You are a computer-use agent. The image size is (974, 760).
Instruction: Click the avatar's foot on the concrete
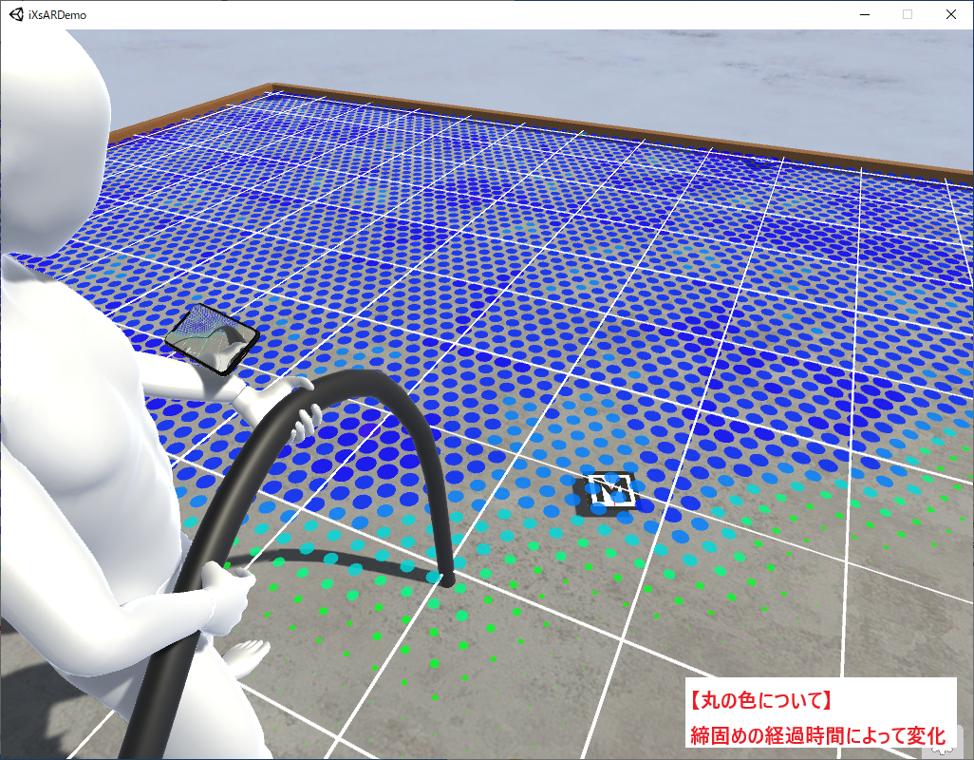coord(249,657)
